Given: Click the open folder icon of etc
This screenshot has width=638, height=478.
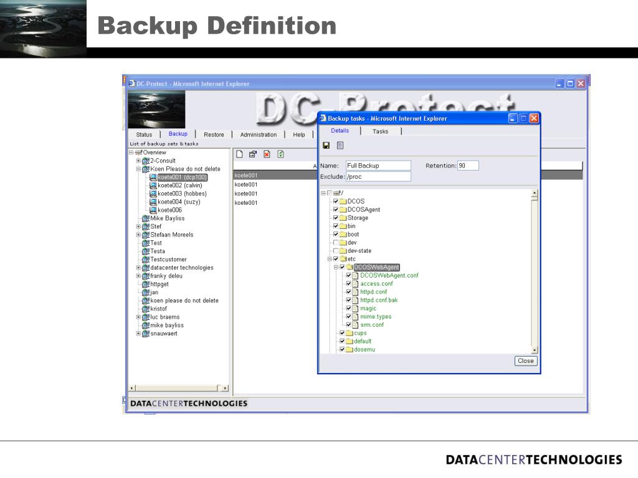Looking at the screenshot, I should point(343,259).
